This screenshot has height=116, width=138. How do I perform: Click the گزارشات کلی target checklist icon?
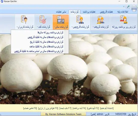43,19
